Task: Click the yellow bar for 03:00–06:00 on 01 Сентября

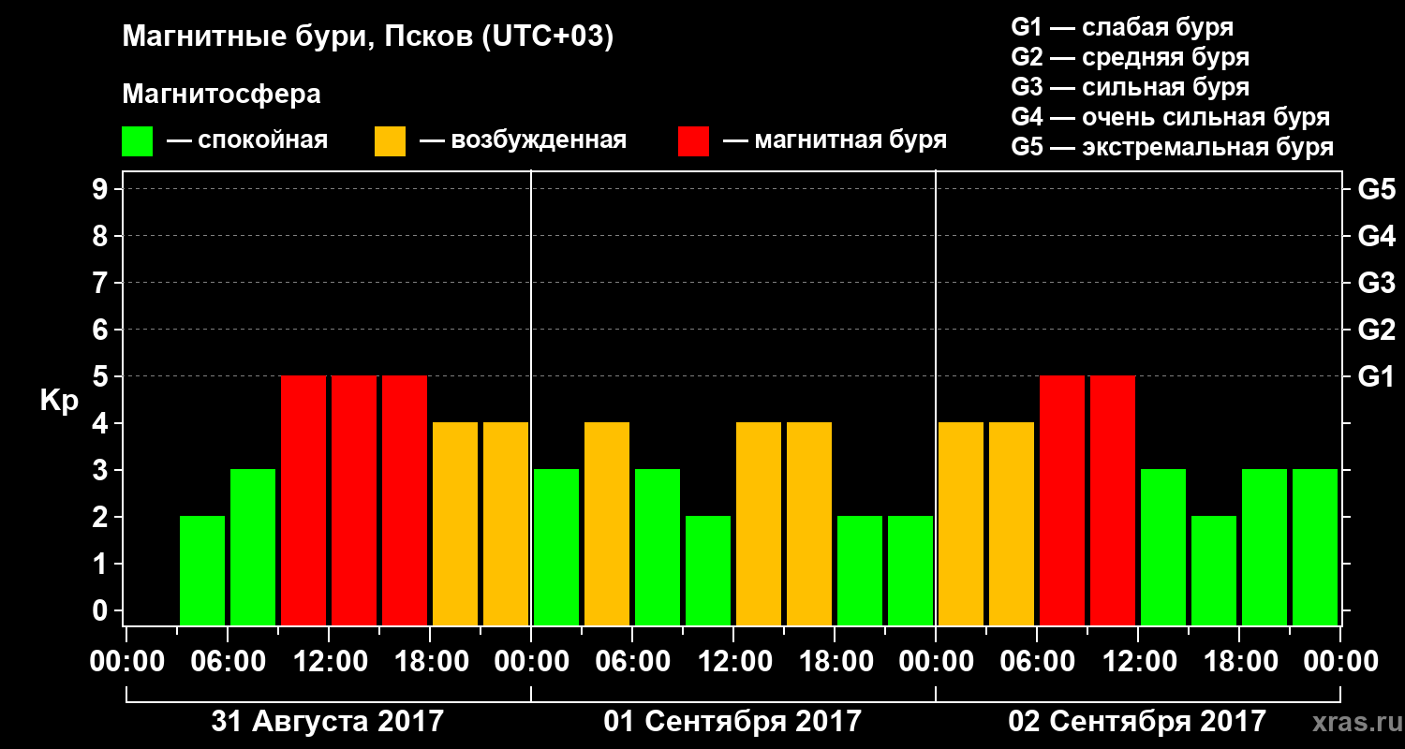Action: tap(607, 524)
